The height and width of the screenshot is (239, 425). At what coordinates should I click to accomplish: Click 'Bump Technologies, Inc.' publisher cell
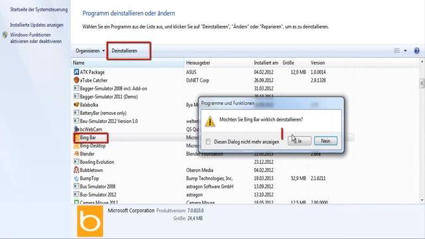pyautogui.click(x=209, y=179)
